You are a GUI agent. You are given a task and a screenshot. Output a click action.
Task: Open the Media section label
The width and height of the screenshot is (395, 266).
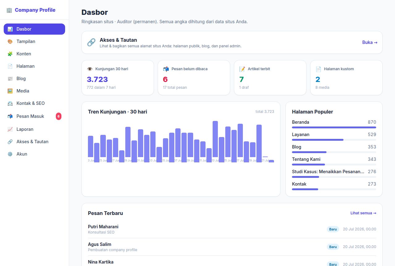23,91
